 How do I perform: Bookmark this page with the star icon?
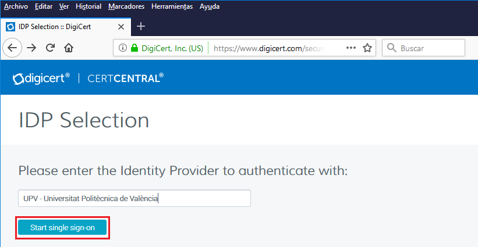click(367, 48)
